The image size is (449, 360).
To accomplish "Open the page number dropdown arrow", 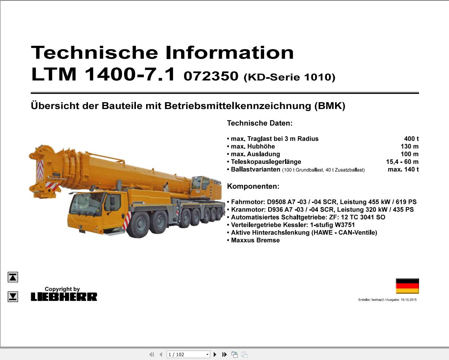I will (208, 354).
